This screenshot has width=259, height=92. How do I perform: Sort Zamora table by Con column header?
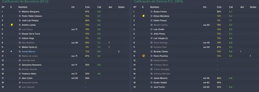(x=219, y=7)
